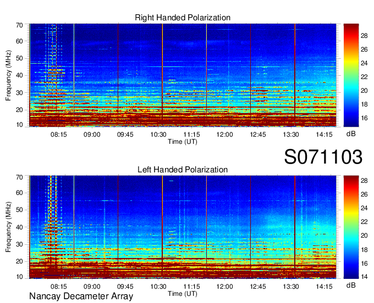The width and height of the screenshot is (374, 303).
Task: Click 18 value on upper color bar scale
Action: coord(364,104)
